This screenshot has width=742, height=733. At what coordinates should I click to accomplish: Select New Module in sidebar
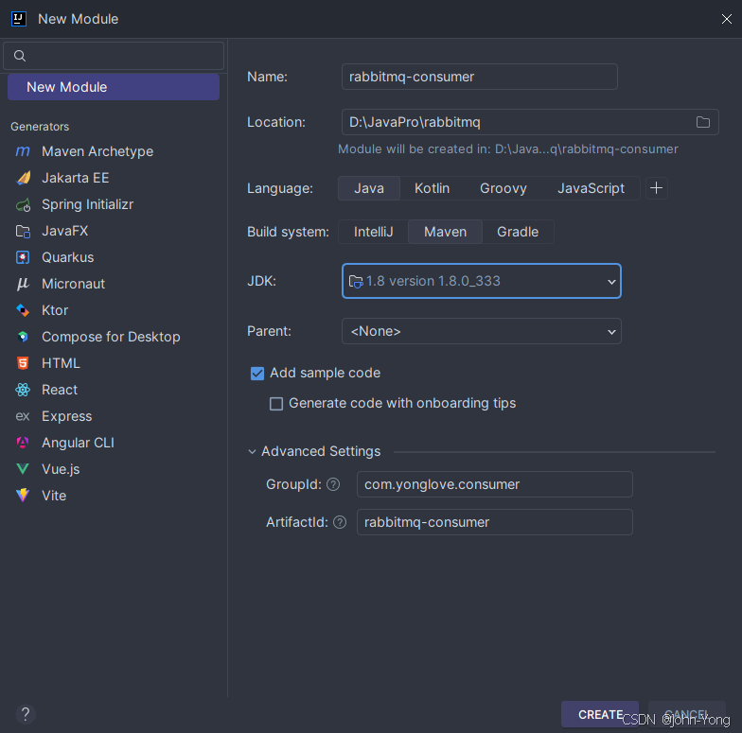114,87
